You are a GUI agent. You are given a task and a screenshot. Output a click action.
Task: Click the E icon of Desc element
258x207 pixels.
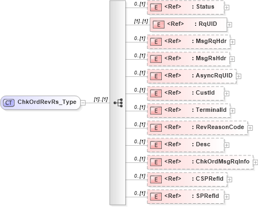[x=156, y=145]
